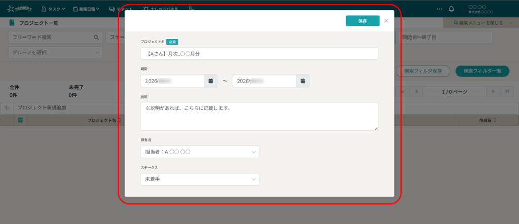This screenshot has height=224, width=519.
Task: Open the チャット menu item
Action: coord(121,9)
